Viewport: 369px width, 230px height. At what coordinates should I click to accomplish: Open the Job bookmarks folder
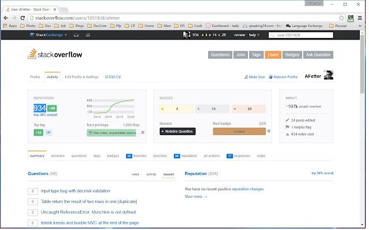pyautogui.click(x=60, y=26)
